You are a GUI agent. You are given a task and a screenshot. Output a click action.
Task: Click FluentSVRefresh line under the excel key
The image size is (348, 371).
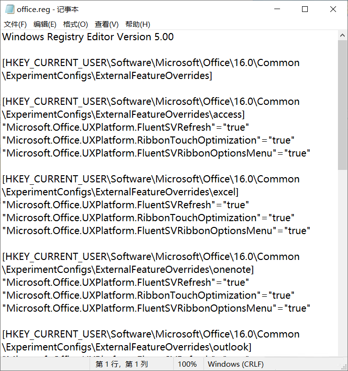125,205
